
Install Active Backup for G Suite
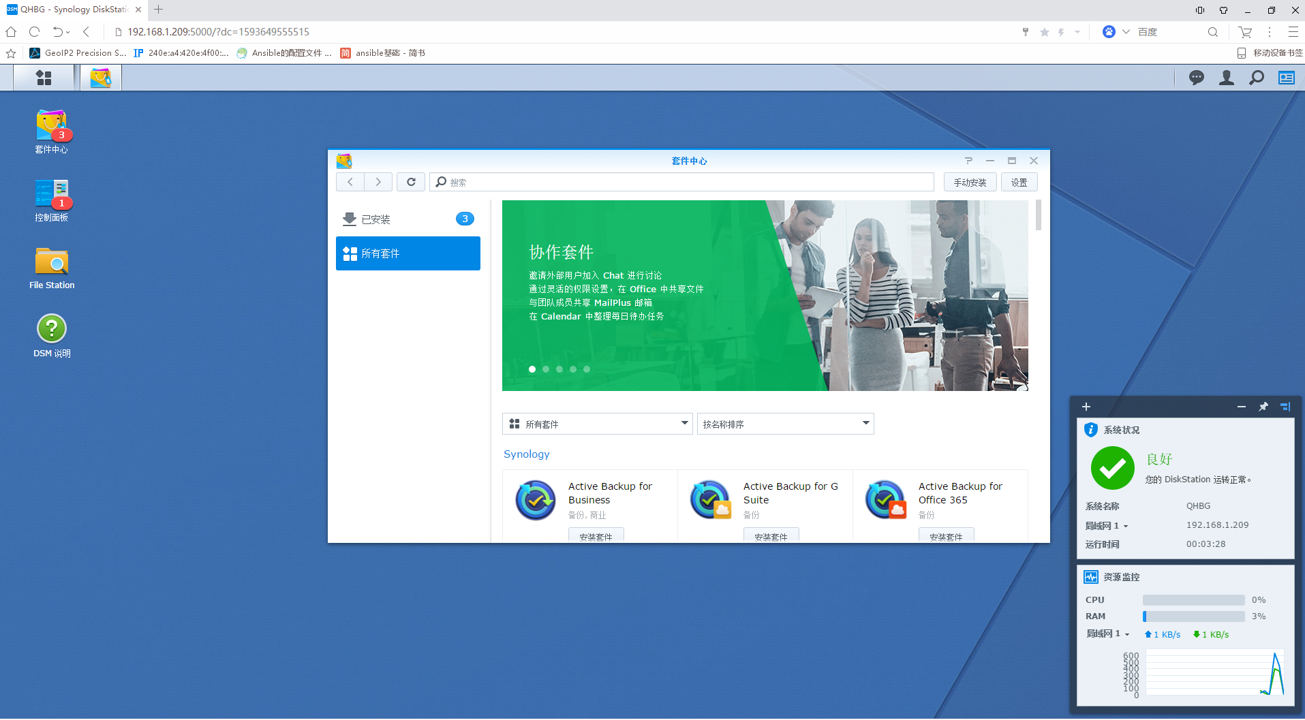click(x=771, y=536)
